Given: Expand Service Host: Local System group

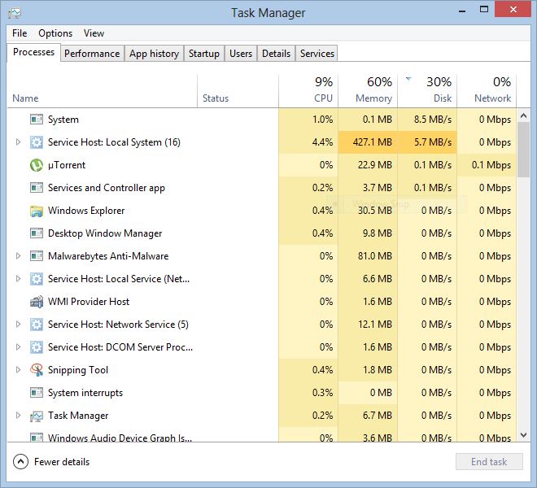Looking at the screenshot, I should (18, 142).
